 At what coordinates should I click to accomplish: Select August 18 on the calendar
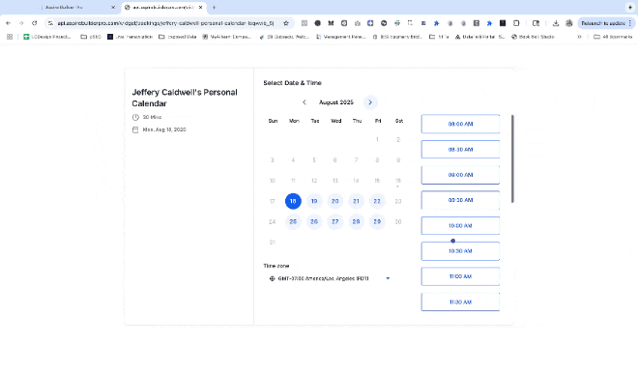[x=293, y=201]
